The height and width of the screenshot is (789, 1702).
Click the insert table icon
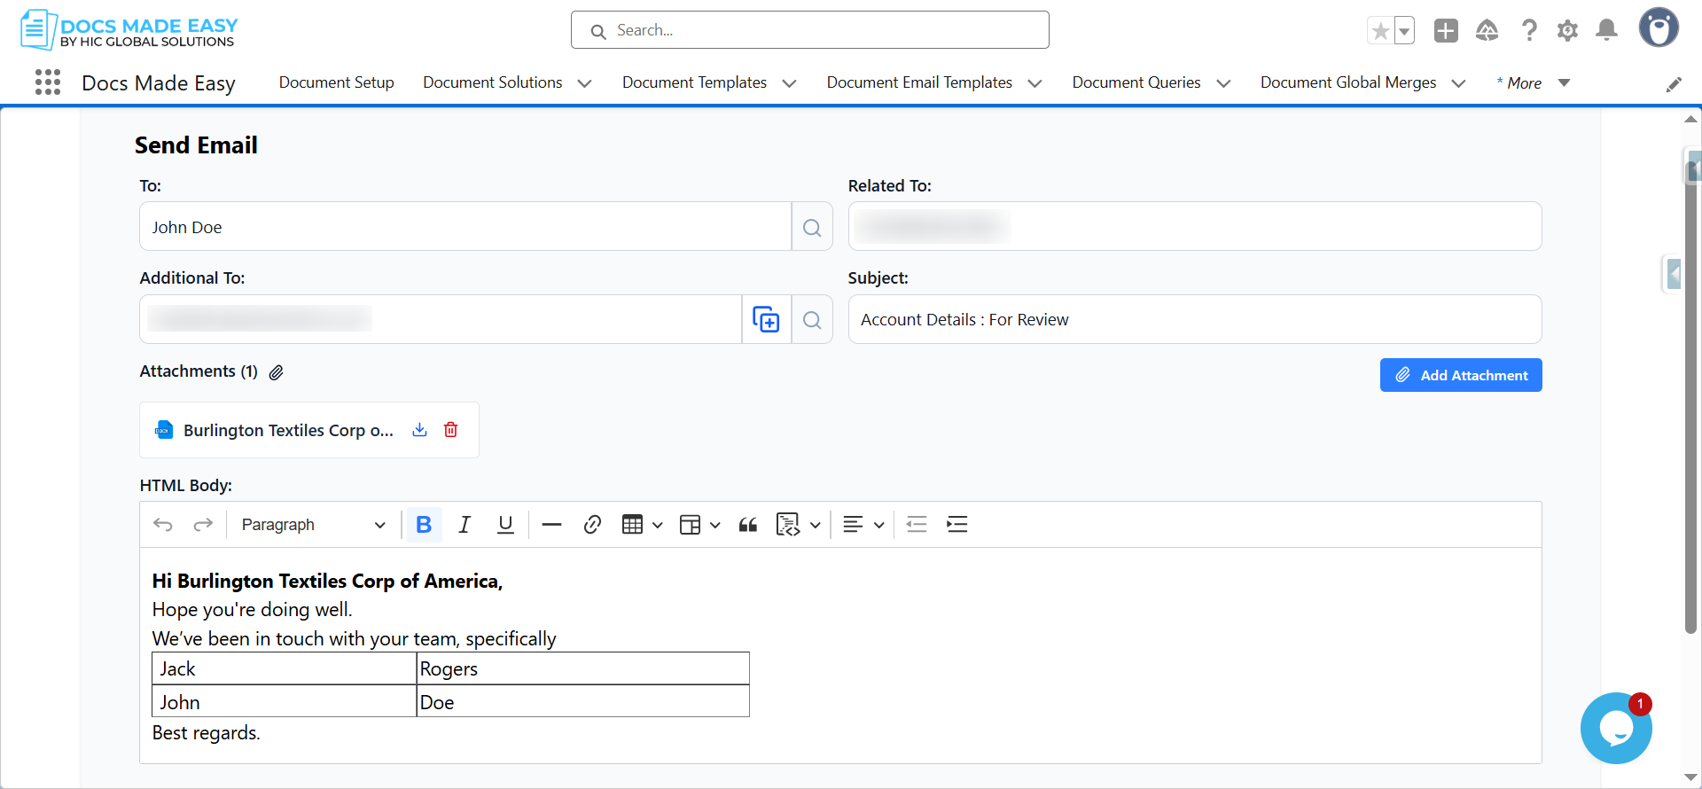pyautogui.click(x=632, y=525)
